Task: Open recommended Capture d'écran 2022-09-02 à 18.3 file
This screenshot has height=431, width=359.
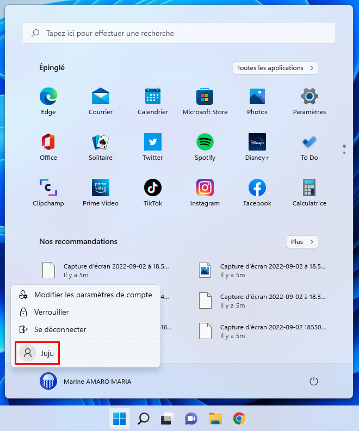Action: pyautogui.click(x=262, y=301)
